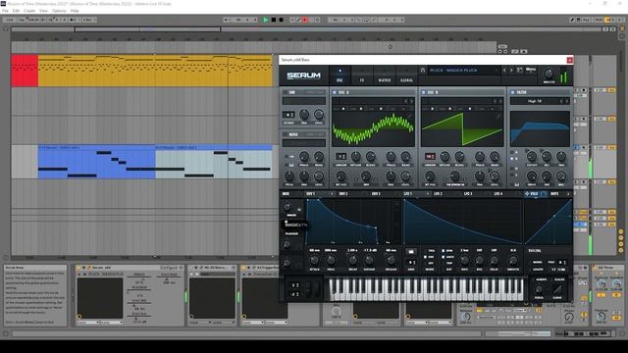This screenshot has width=628, height=353.
Task: Open the Edit menu
Action: point(16,11)
